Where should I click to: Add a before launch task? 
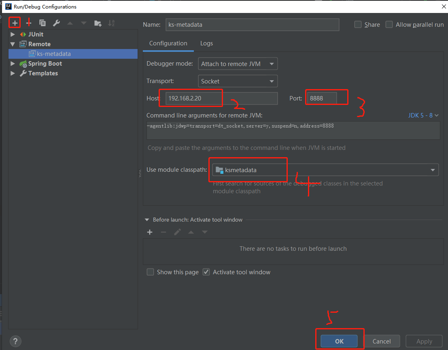coord(150,232)
